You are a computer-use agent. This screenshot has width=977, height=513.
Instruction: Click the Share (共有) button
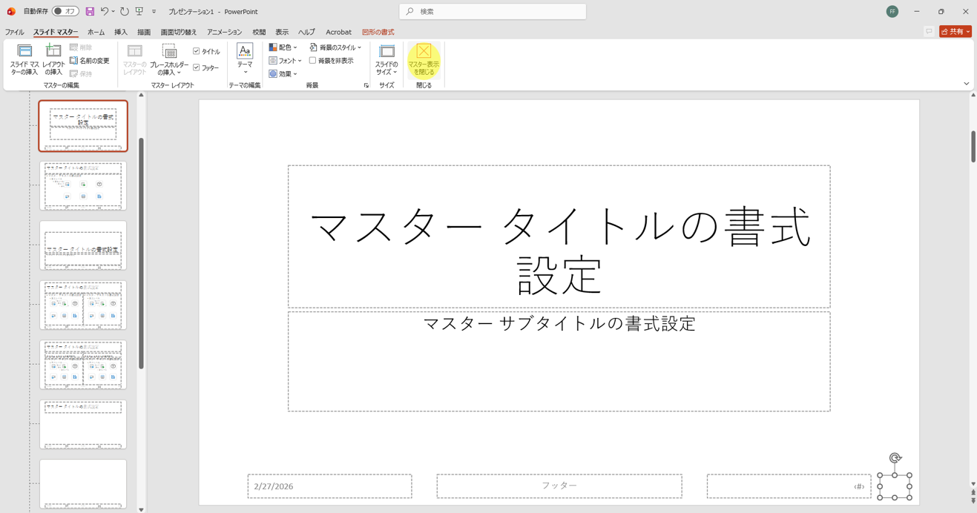955,32
